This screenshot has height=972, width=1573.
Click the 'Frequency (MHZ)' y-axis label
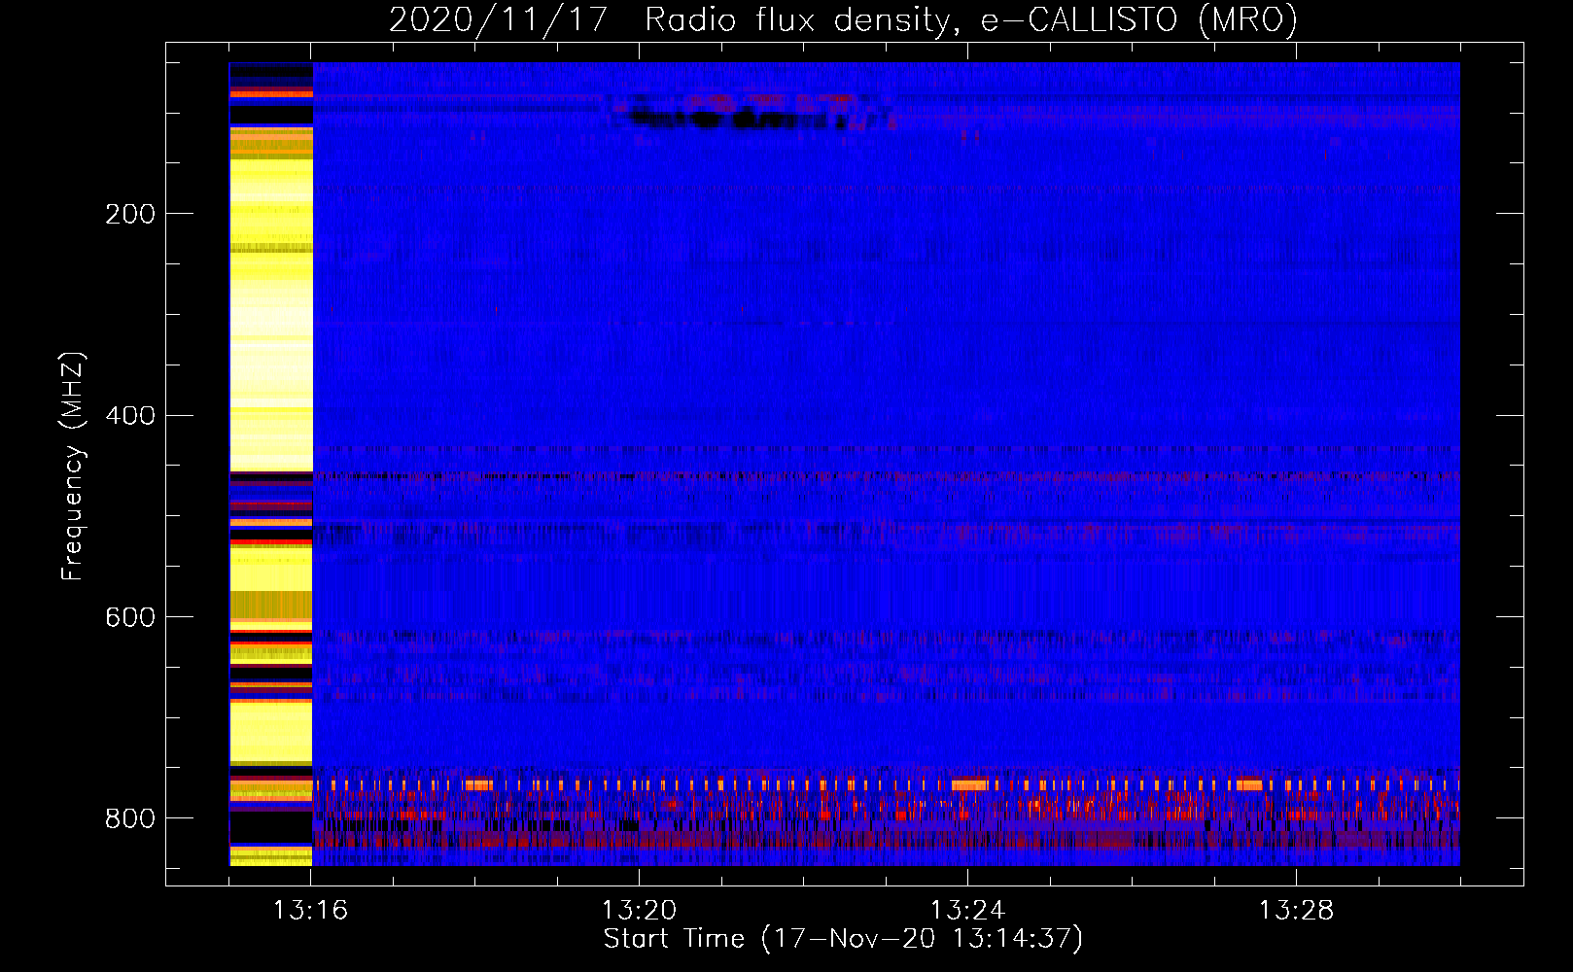point(72,467)
